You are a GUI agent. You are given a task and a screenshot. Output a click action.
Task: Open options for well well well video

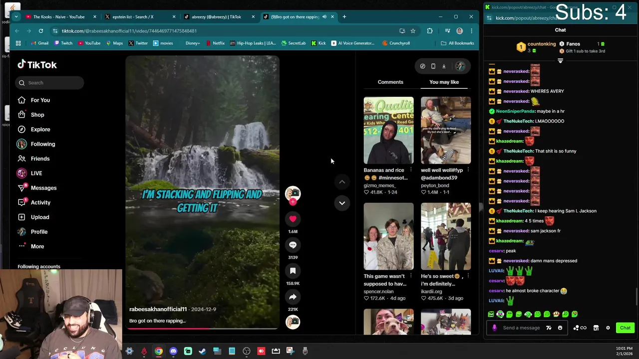click(x=468, y=170)
